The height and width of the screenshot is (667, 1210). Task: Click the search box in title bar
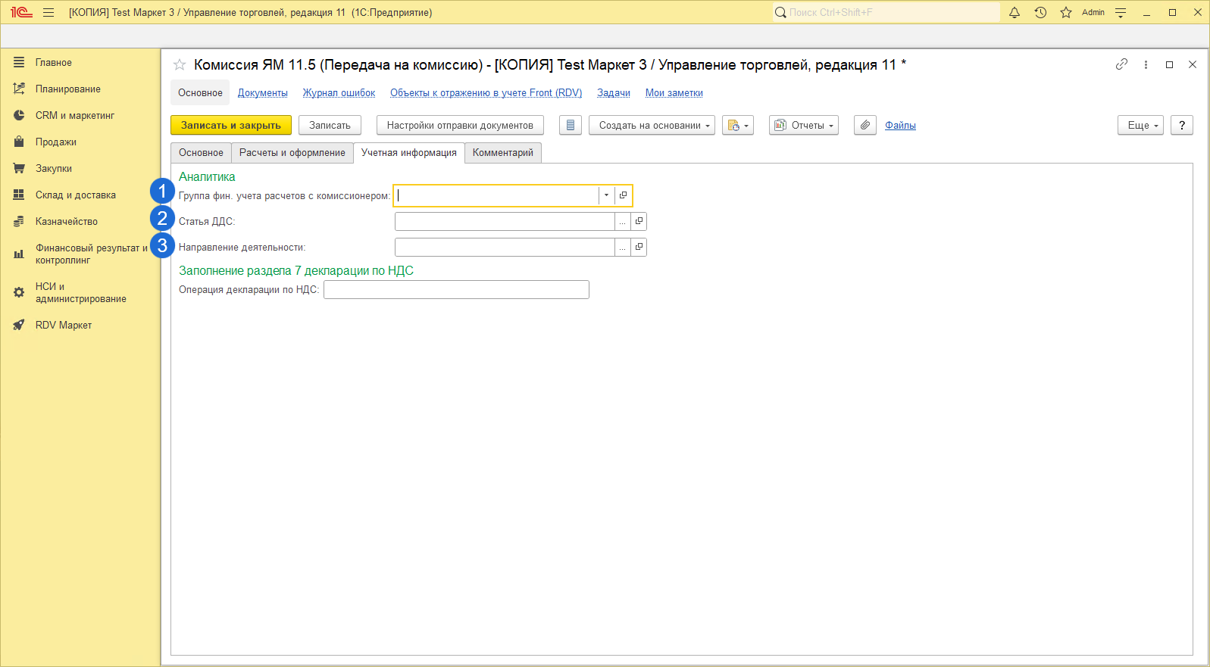point(886,12)
